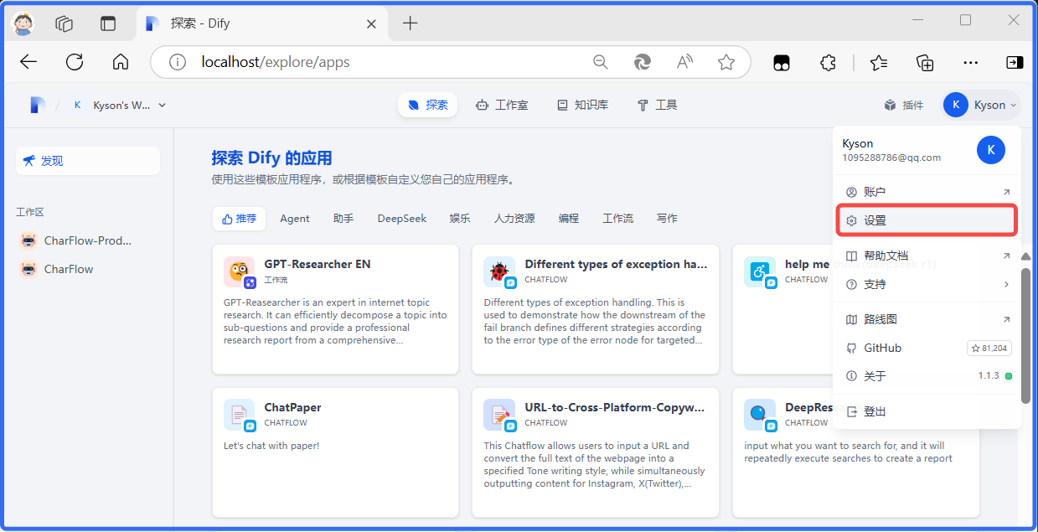Image resolution: width=1038 pixels, height=532 pixels.
Task: Open a new tab with plus button
Action: click(x=410, y=23)
